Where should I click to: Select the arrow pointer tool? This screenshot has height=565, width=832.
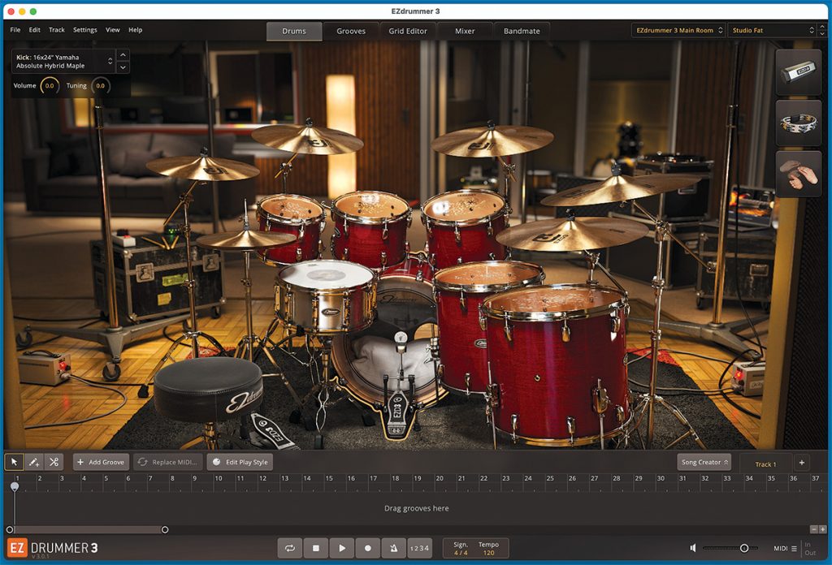pos(15,462)
